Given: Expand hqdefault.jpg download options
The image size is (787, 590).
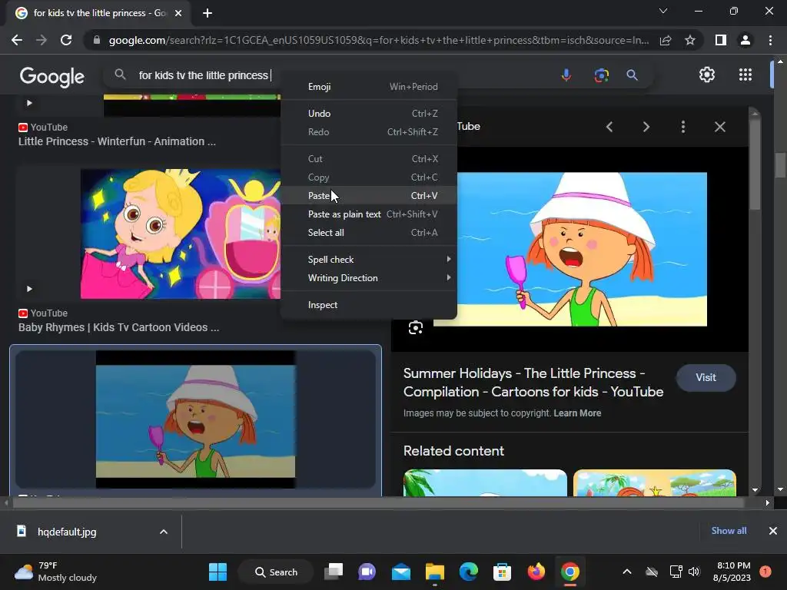Looking at the screenshot, I should (163, 532).
